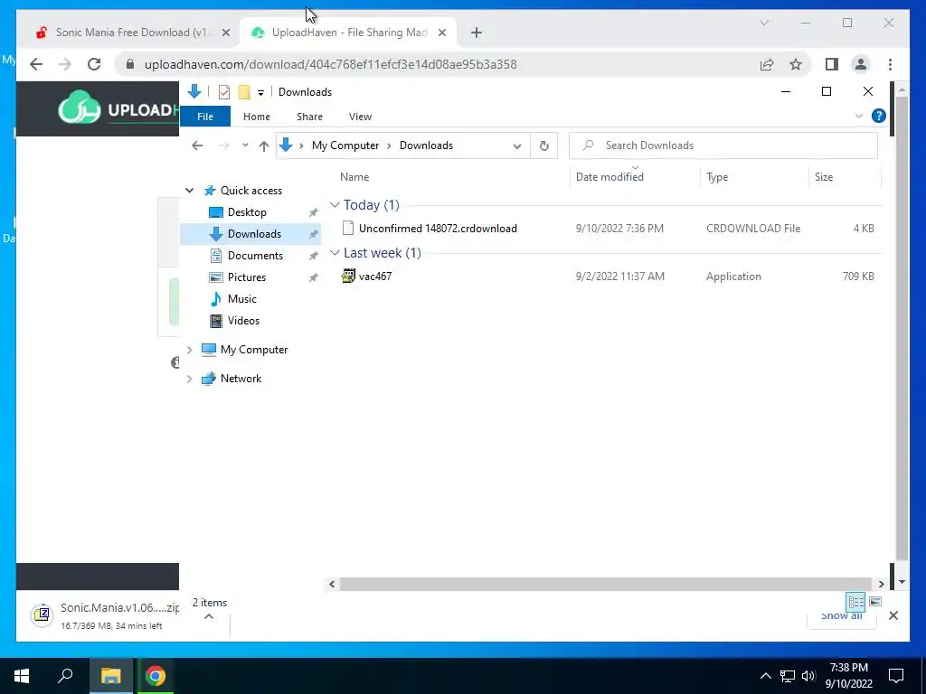
Task: Open the View ribbon tab
Action: coord(360,117)
